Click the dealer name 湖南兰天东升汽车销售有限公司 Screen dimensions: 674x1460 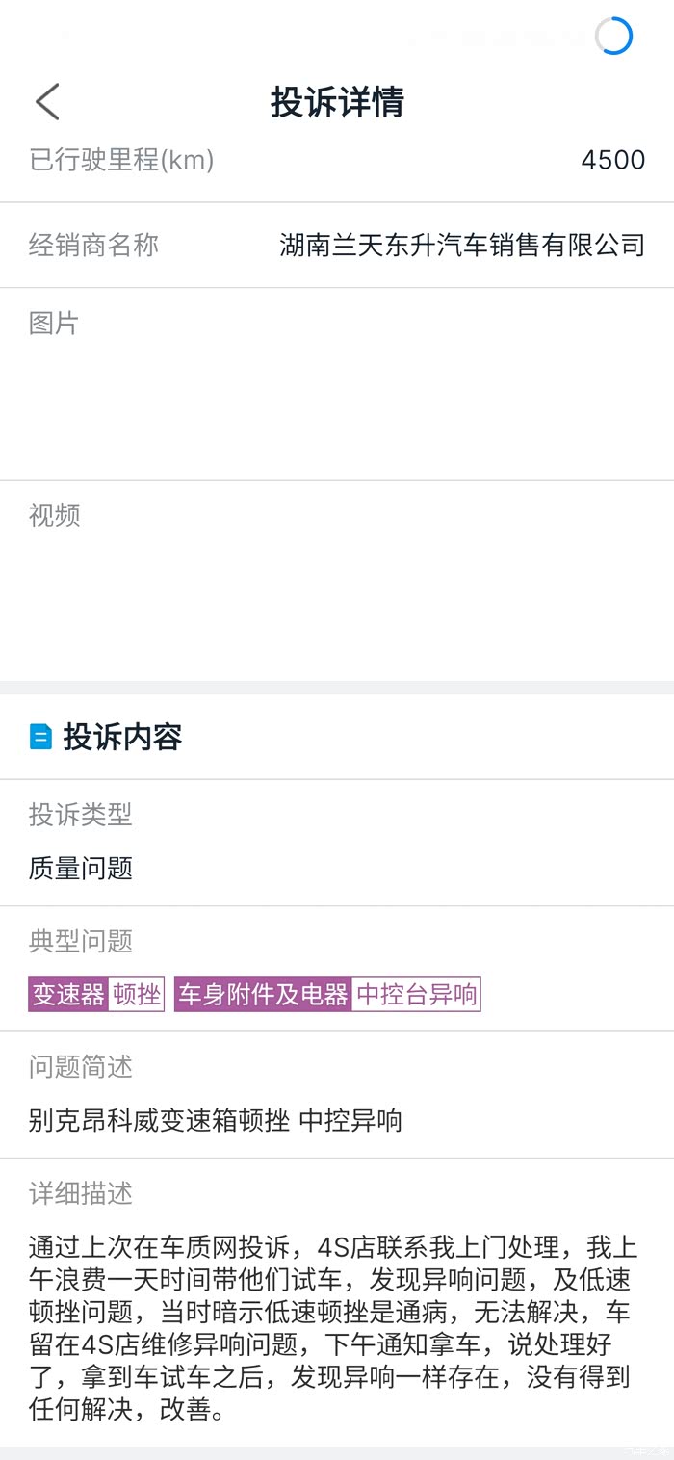(462, 246)
